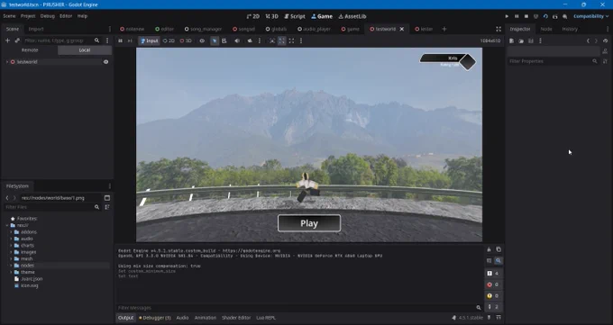Viewport: 613px width, 325px height.
Task: Switch scene tree to Remote
Action: click(x=30, y=50)
